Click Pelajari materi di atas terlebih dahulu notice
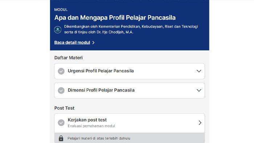The width and height of the screenshot is (254, 143). pyautogui.click(x=99, y=138)
